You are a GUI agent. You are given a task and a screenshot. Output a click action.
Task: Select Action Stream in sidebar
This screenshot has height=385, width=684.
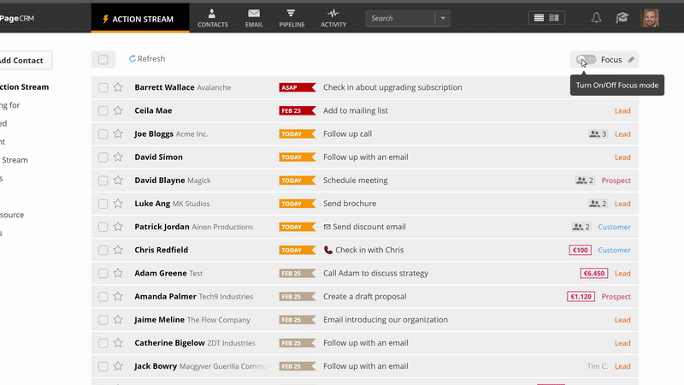[25, 87]
